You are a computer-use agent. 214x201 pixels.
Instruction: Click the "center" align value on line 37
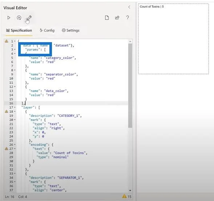(x=57, y=190)
